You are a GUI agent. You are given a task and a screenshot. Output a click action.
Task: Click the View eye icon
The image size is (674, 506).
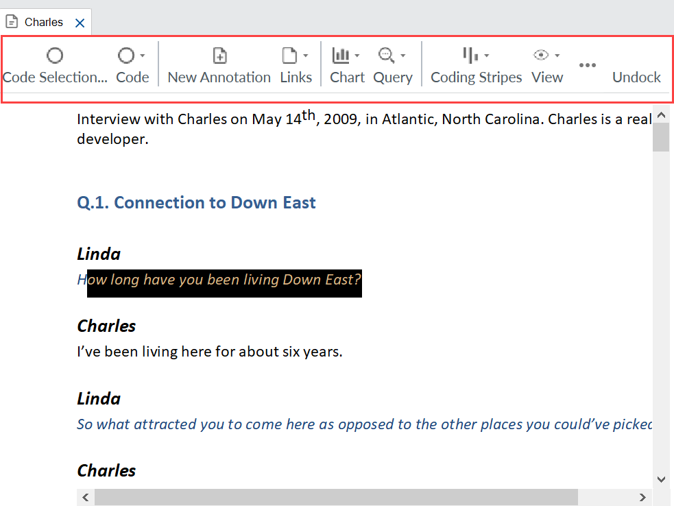pos(541,55)
